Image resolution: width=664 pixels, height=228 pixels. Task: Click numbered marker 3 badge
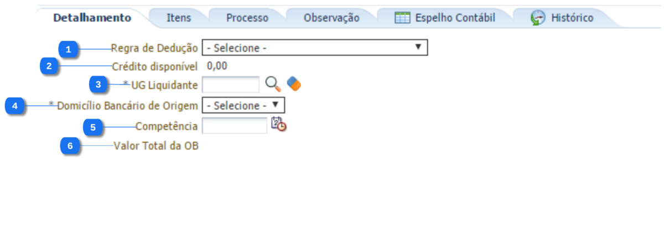pyautogui.click(x=98, y=84)
